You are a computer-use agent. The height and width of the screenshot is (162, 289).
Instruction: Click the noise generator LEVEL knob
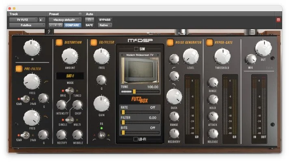191,56
